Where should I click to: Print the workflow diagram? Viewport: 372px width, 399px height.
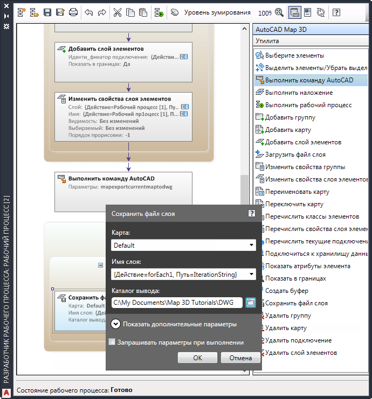coord(73,12)
